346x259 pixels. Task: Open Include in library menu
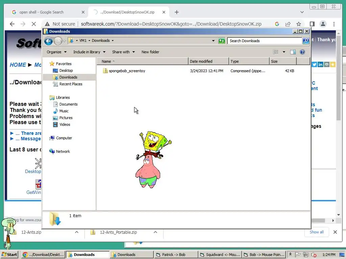pos(89,52)
